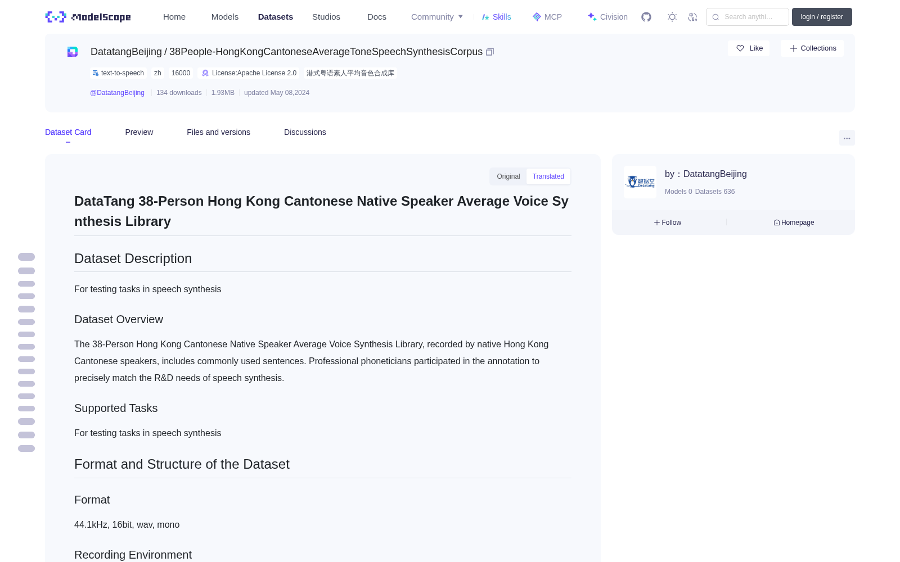Switch to Files and versions tab

pyautogui.click(x=218, y=132)
